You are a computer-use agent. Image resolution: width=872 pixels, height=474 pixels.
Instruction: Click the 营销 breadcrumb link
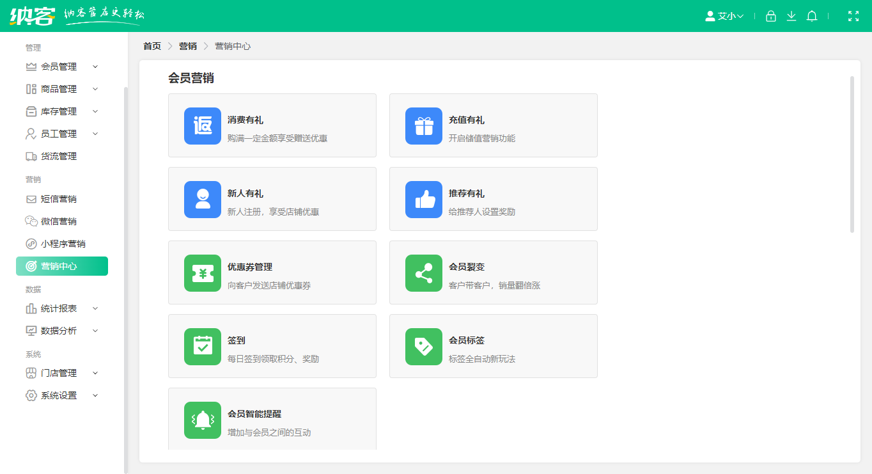click(187, 46)
